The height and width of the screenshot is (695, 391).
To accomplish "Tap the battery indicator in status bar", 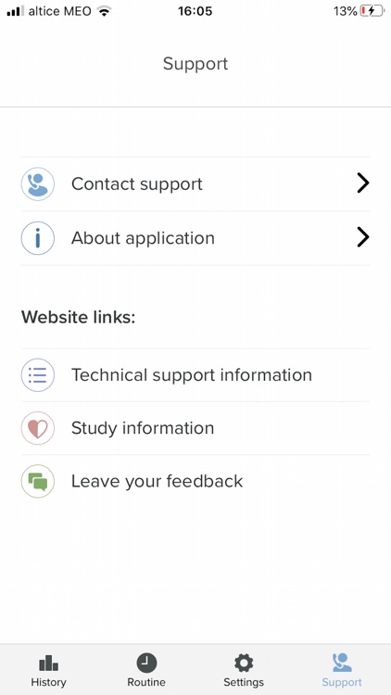I will pos(372,11).
